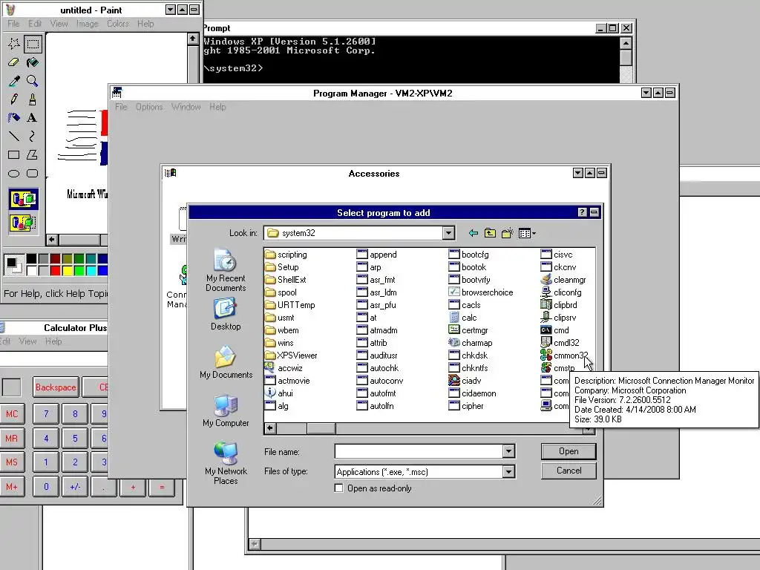
Task: Select the Pick Color eyedropper tool
Action: tap(13, 81)
